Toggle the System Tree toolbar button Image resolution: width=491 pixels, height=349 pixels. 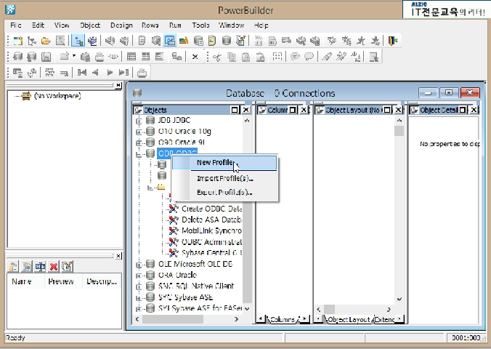point(78,41)
